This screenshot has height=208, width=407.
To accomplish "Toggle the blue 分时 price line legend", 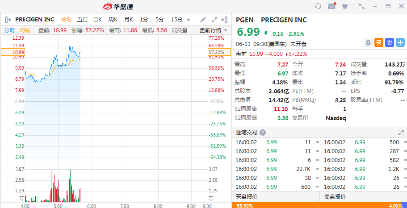I will [9, 30].
